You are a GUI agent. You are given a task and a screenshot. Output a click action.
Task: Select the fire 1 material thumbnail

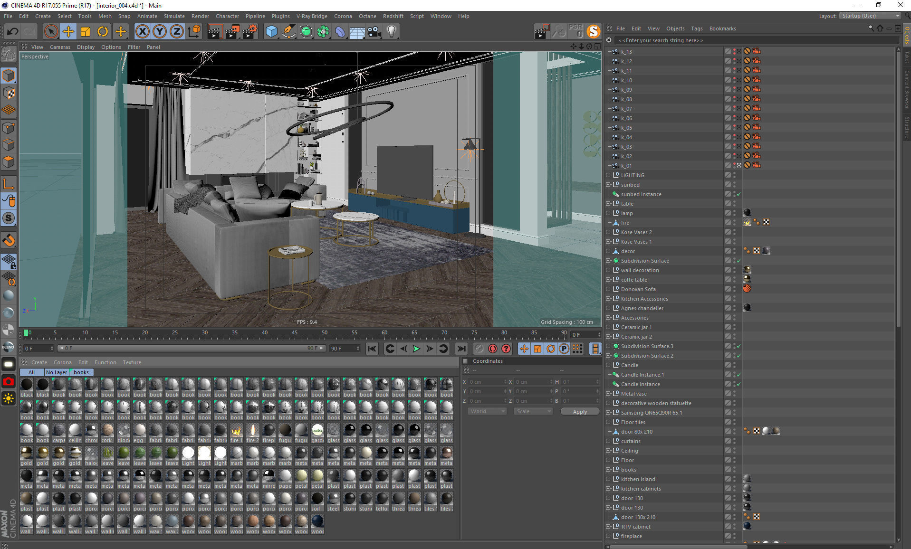tap(237, 434)
